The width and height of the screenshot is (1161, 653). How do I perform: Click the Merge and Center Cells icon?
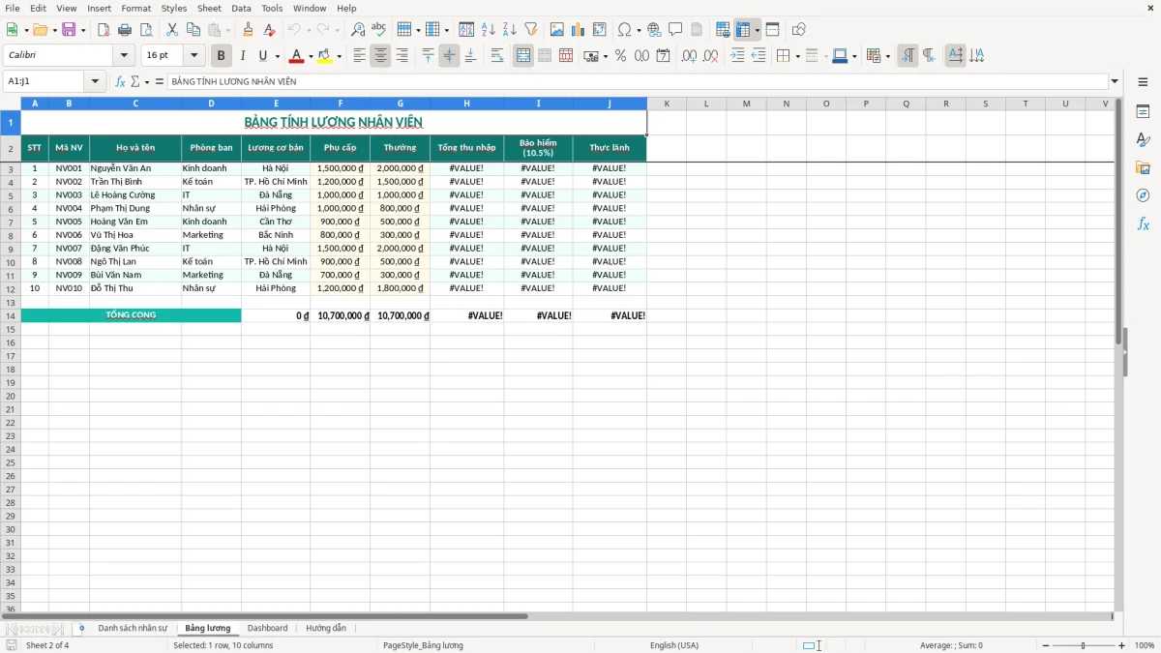pos(523,56)
